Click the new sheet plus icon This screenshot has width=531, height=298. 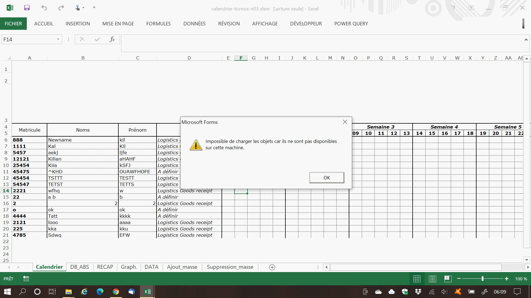coord(272,267)
